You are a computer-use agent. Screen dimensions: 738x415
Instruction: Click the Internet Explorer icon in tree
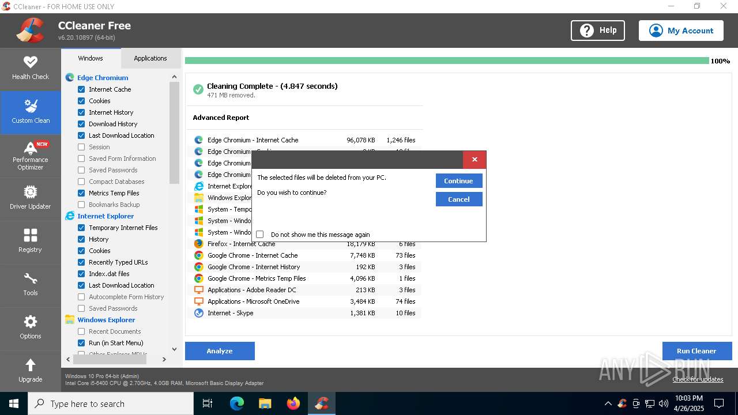coord(70,216)
